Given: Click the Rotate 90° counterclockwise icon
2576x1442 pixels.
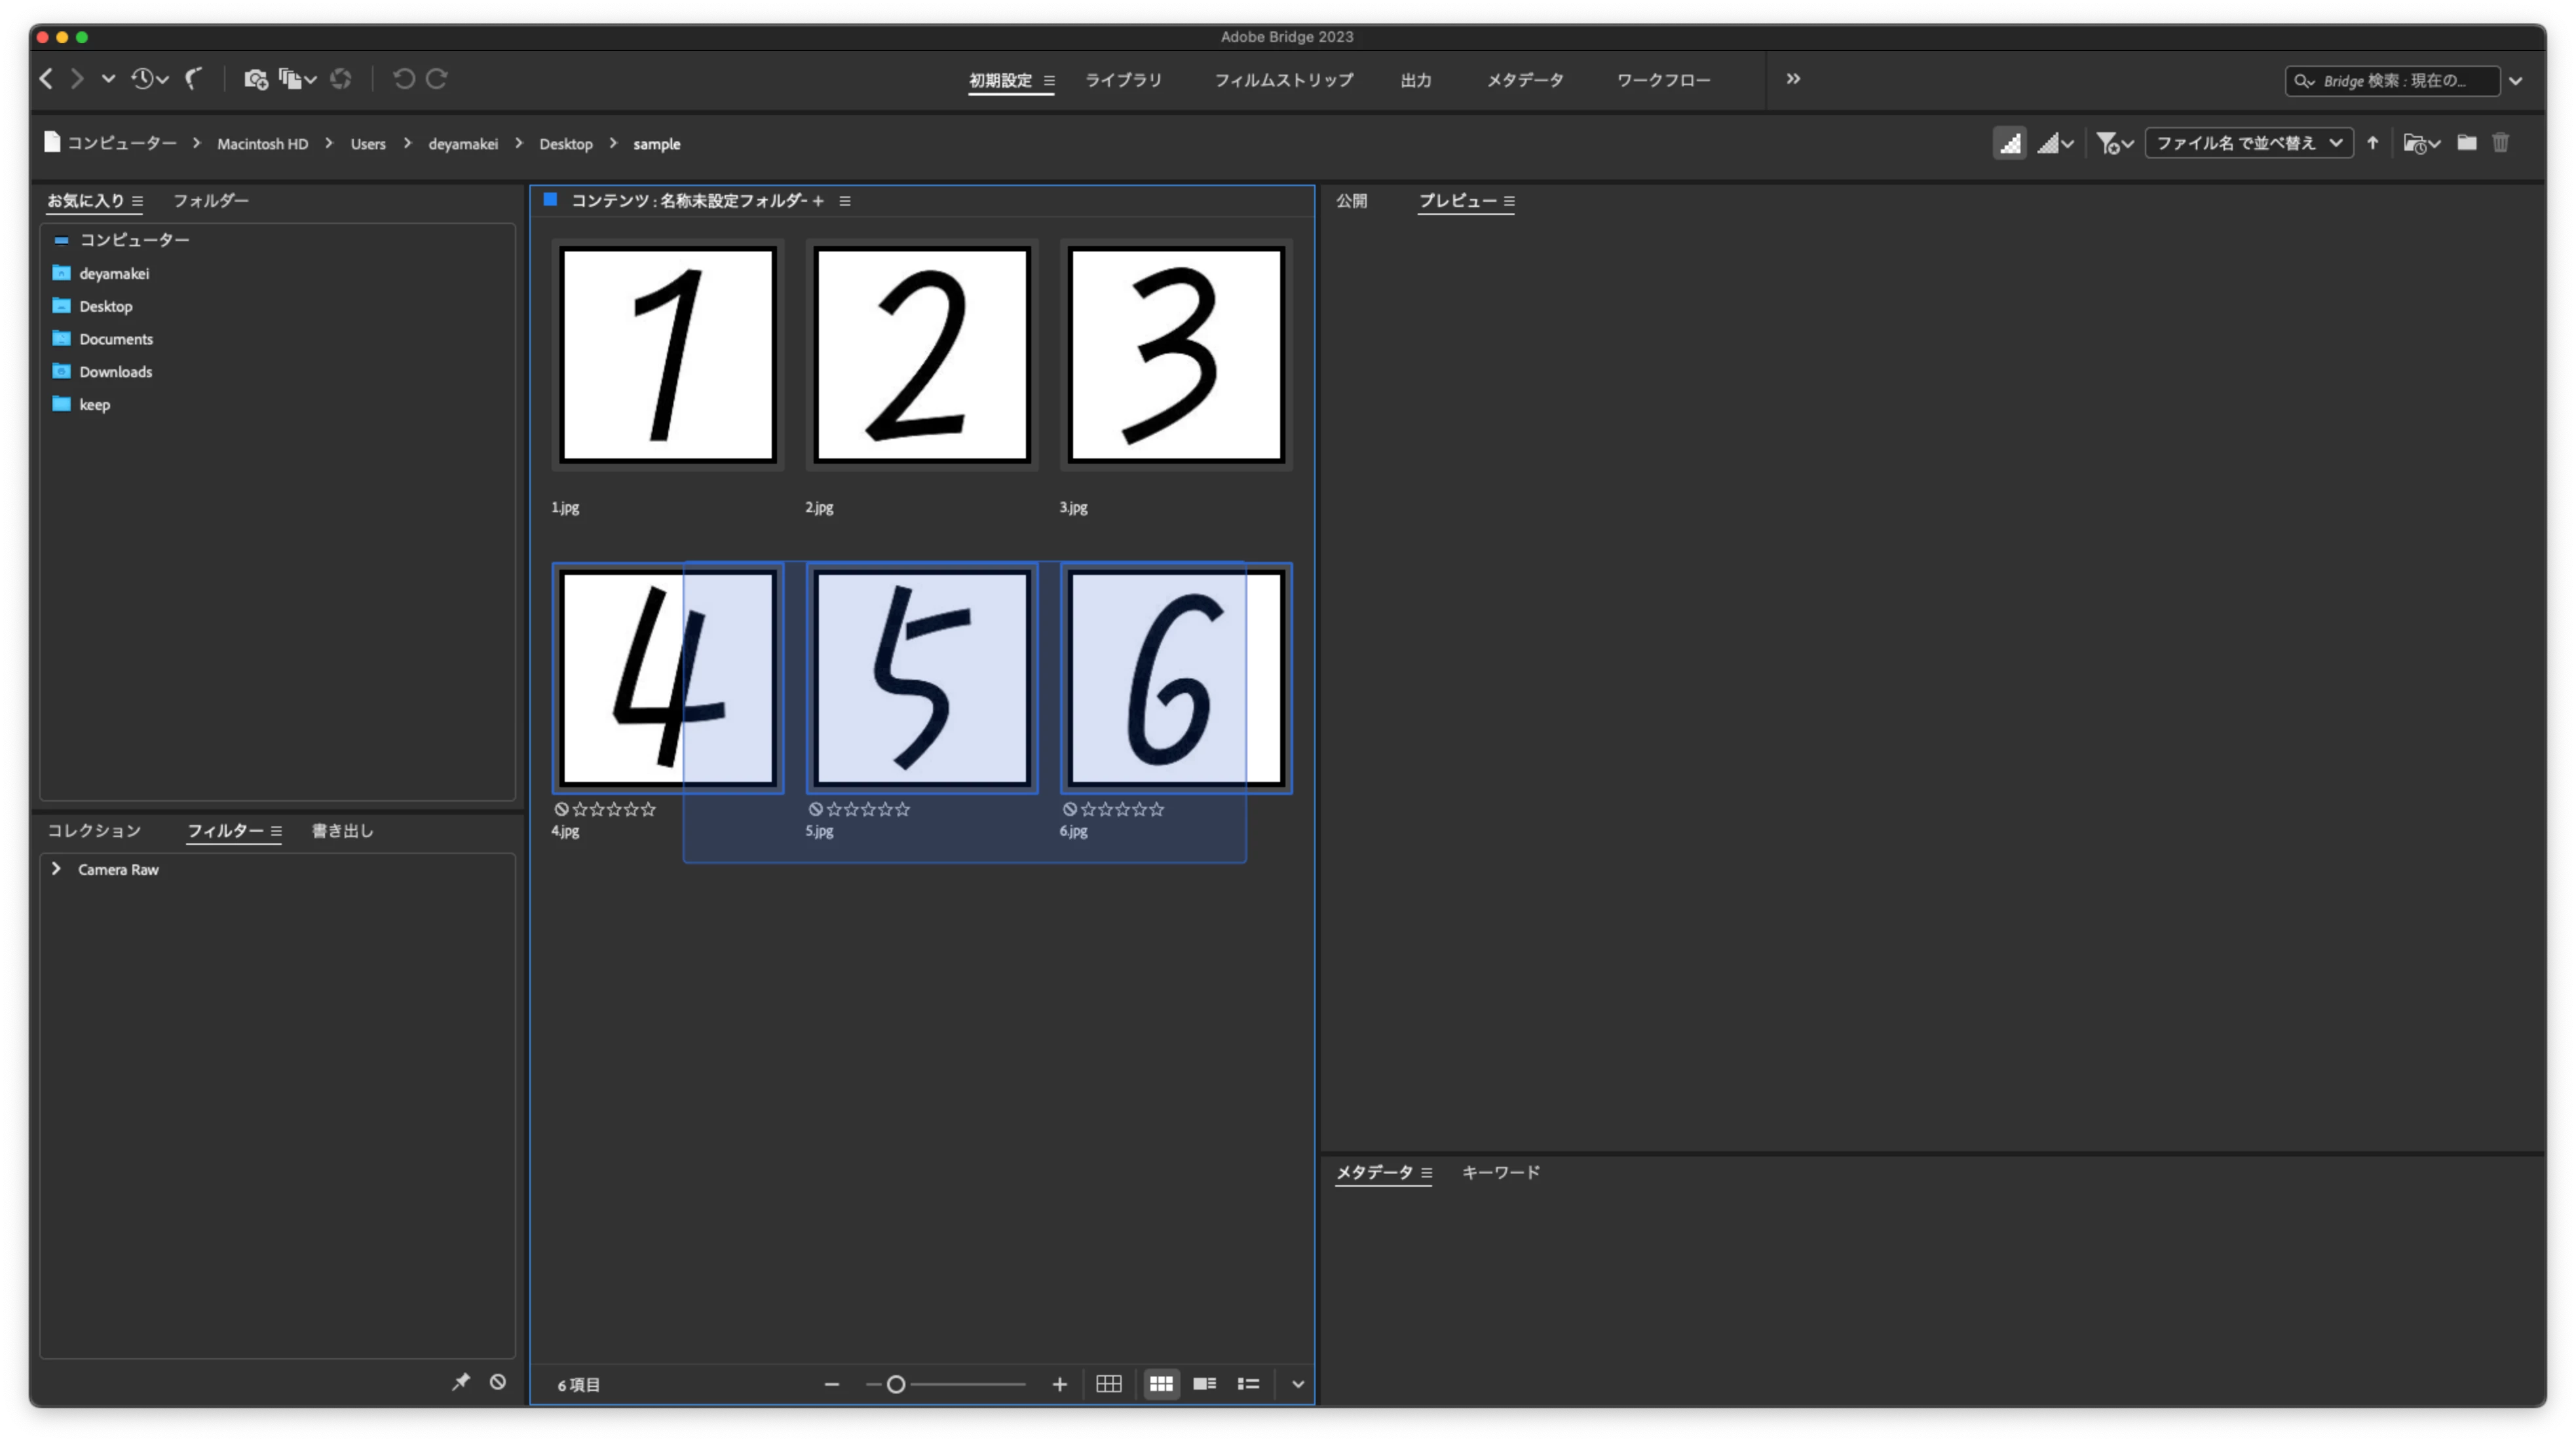Looking at the screenshot, I should pos(404,79).
